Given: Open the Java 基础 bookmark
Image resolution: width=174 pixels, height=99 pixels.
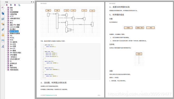Looking at the screenshot, I should click(x=13, y=50).
